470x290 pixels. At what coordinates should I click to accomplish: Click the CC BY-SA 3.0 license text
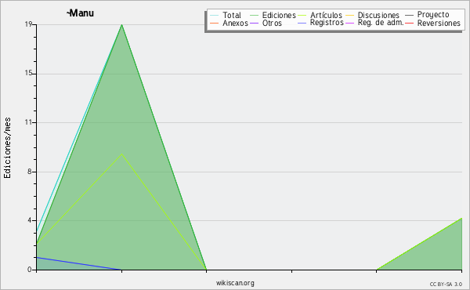tap(446, 284)
